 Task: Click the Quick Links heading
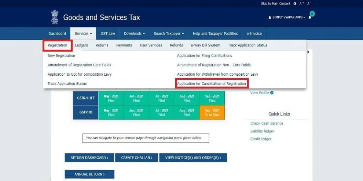279,114
